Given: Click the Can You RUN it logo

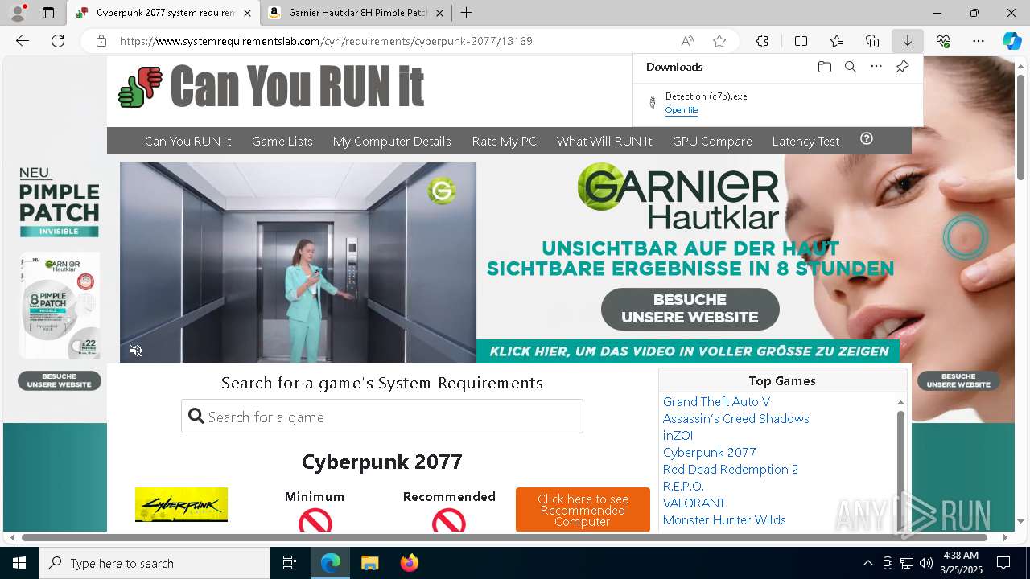Looking at the screenshot, I should point(271,87).
